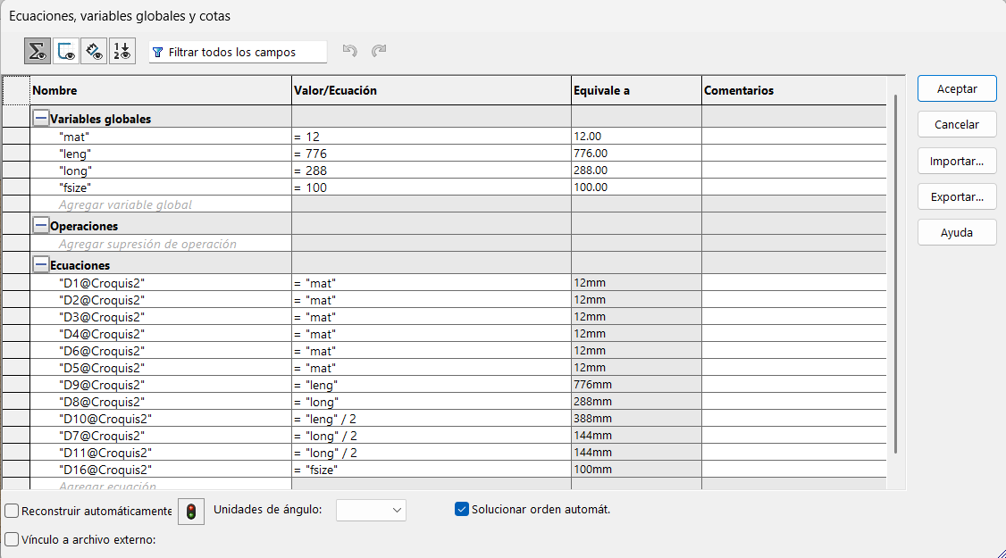The width and height of the screenshot is (1006, 558).
Task: Click the redo arrow in the toolbar
Action: [379, 52]
